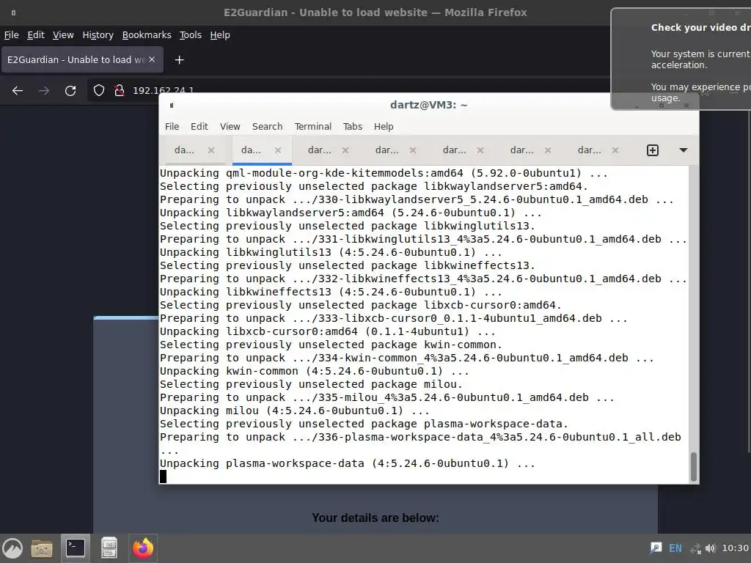This screenshot has width=751, height=563.
Task: Open the application launcher menu in taskbar
Action: 13,548
